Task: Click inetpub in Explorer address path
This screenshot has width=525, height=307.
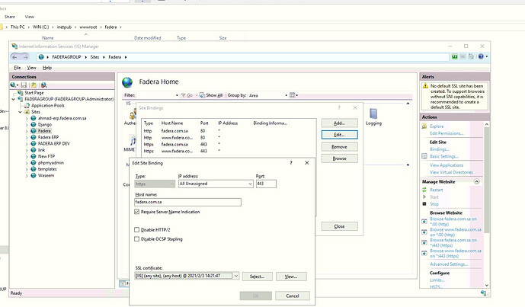Action: pyautogui.click(x=64, y=27)
